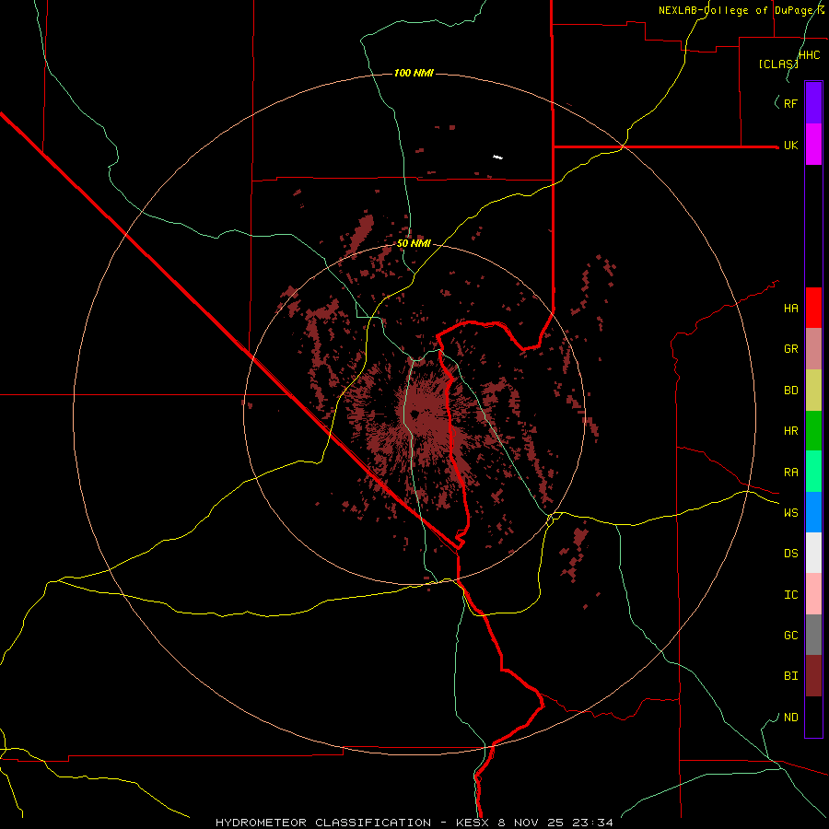Screen dimensions: 829x829
Task: Click the BI dark red swatch
Action: pyautogui.click(x=813, y=676)
